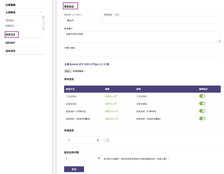Expand the 訂單管理 sidebar section

(41, 5)
